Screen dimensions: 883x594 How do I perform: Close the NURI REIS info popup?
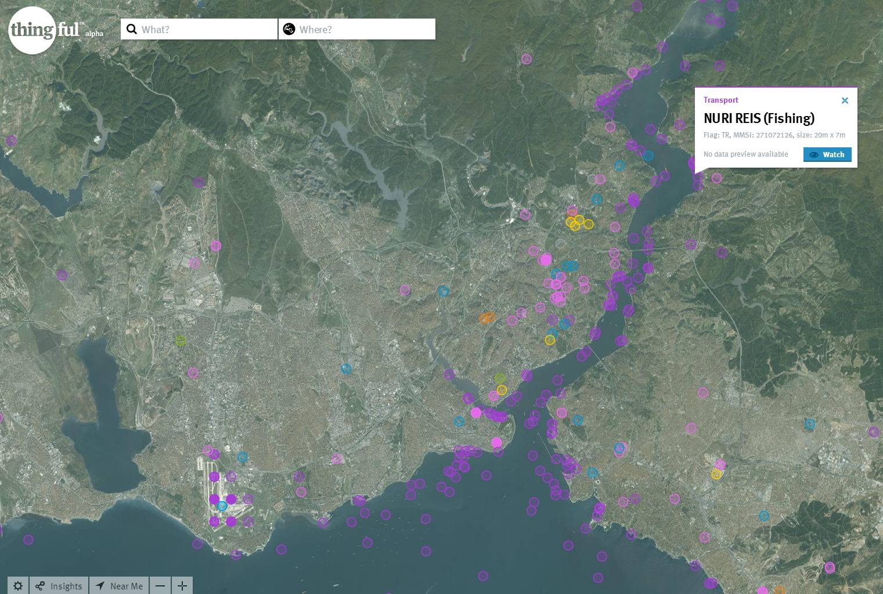[845, 100]
